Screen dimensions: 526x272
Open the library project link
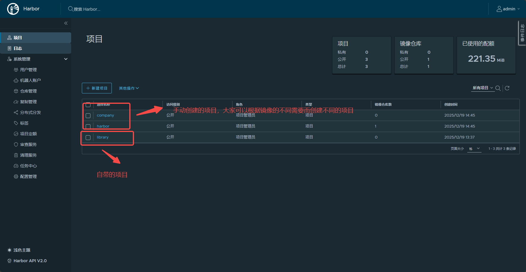tap(103, 137)
